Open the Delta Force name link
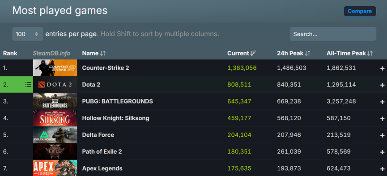Image resolution: width=387 pixels, height=176 pixels. [x=98, y=135]
